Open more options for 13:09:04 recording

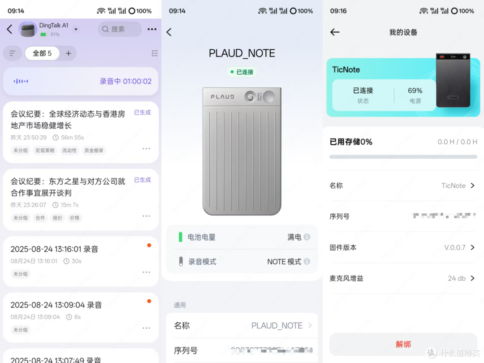point(146,328)
